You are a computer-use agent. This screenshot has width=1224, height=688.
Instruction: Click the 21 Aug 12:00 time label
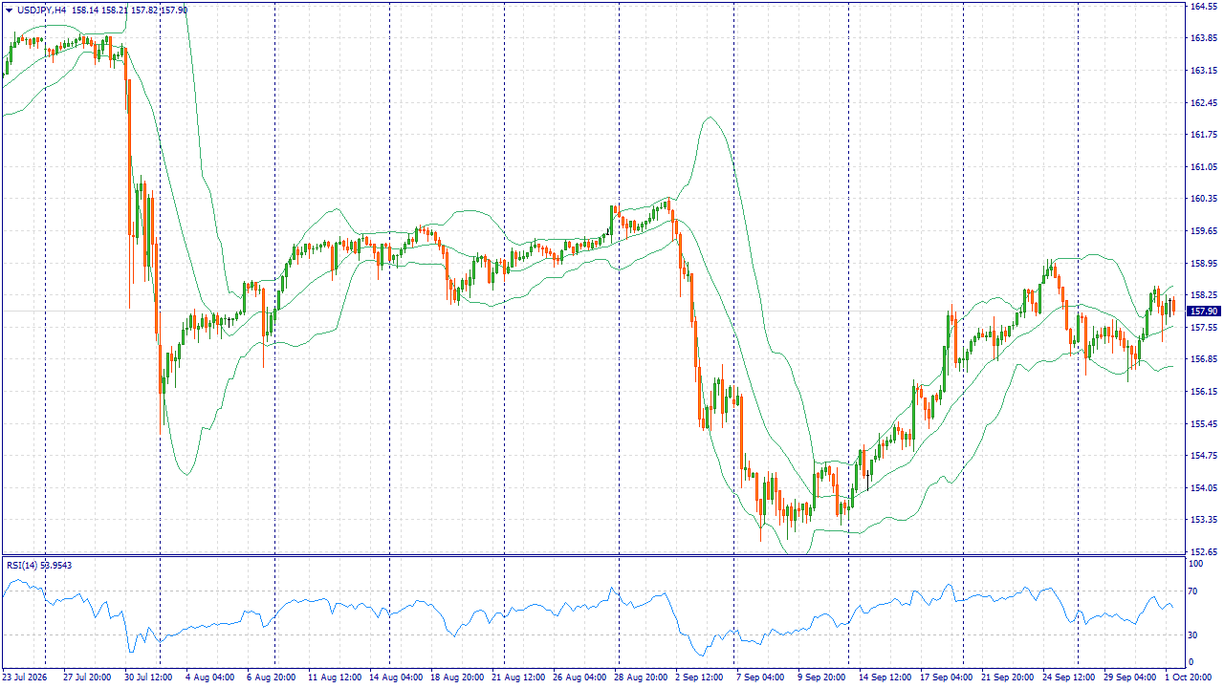[518, 677]
